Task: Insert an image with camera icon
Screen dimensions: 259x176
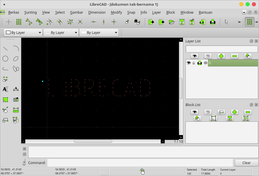Action: [16, 100]
